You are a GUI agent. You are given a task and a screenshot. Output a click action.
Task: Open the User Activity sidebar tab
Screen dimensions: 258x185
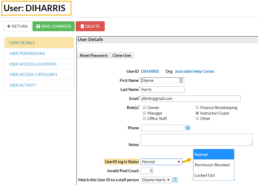(39, 85)
